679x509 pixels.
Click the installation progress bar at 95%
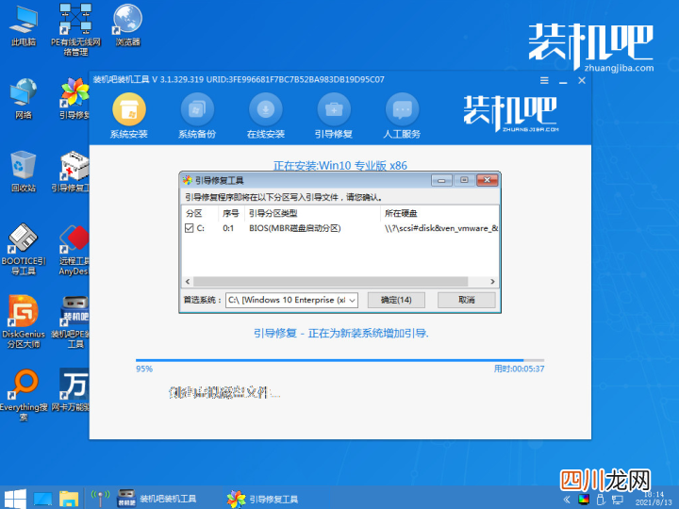click(339, 360)
